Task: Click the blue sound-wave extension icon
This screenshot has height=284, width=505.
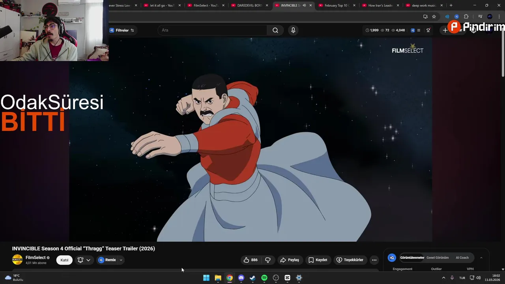Action: [x=447, y=17]
